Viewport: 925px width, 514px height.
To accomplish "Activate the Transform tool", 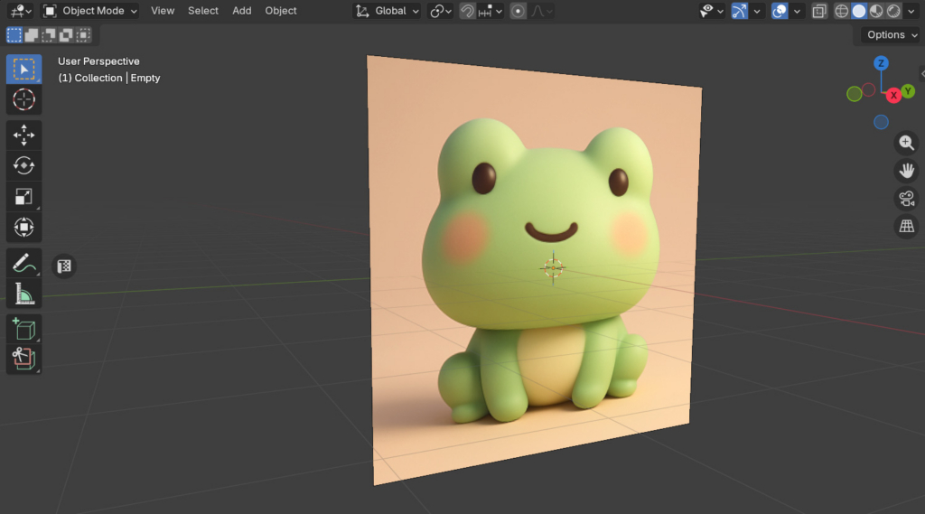I will (23, 228).
